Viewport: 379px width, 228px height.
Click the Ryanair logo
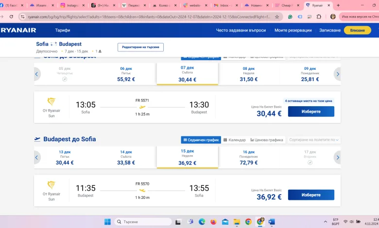click(18, 30)
